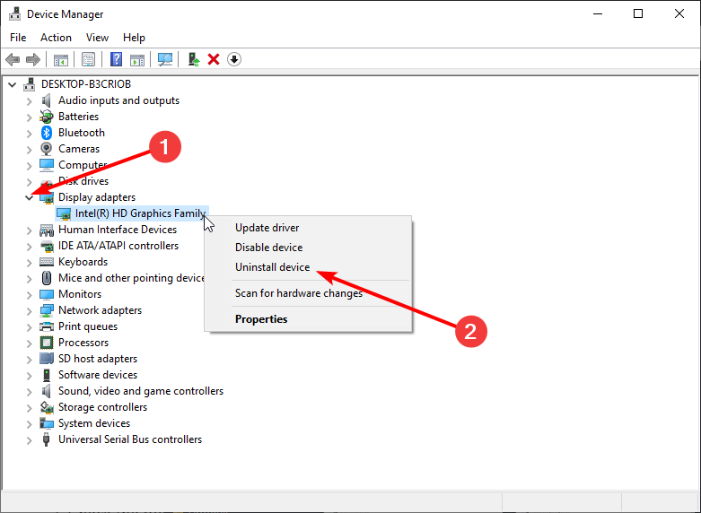
Task: Open the File menu
Action: (x=18, y=38)
